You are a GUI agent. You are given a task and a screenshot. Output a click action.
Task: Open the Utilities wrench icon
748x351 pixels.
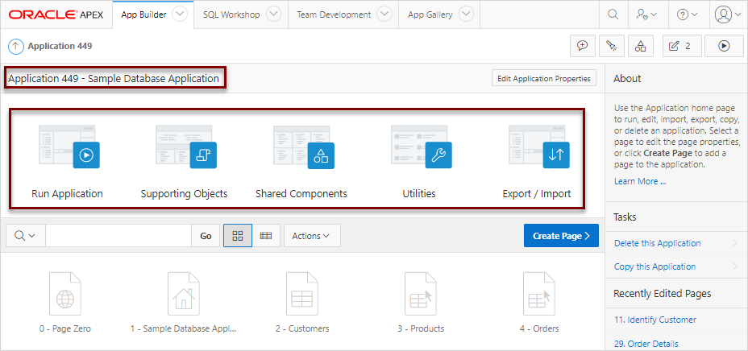(x=422, y=147)
